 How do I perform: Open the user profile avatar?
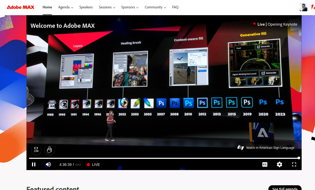pyautogui.click(x=303, y=7)
